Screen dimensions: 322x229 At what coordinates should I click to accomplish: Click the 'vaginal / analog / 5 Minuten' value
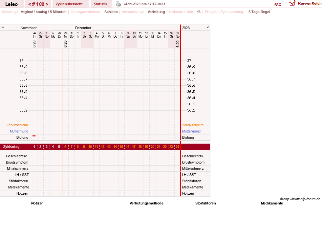44,12
